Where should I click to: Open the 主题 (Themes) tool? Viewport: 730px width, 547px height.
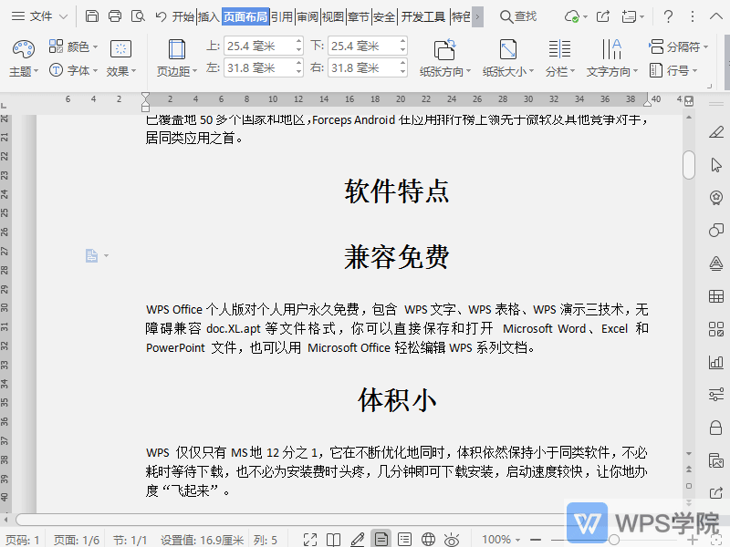click(x=23, y=55)
